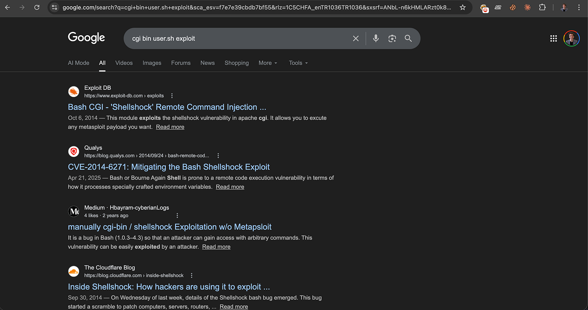Open the Google apps grid
This screenshot has width=588, height=310.
tap(554, 39)
